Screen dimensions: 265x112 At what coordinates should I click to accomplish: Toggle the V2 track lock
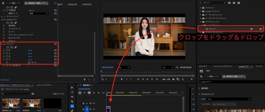(x=83, y=110)
